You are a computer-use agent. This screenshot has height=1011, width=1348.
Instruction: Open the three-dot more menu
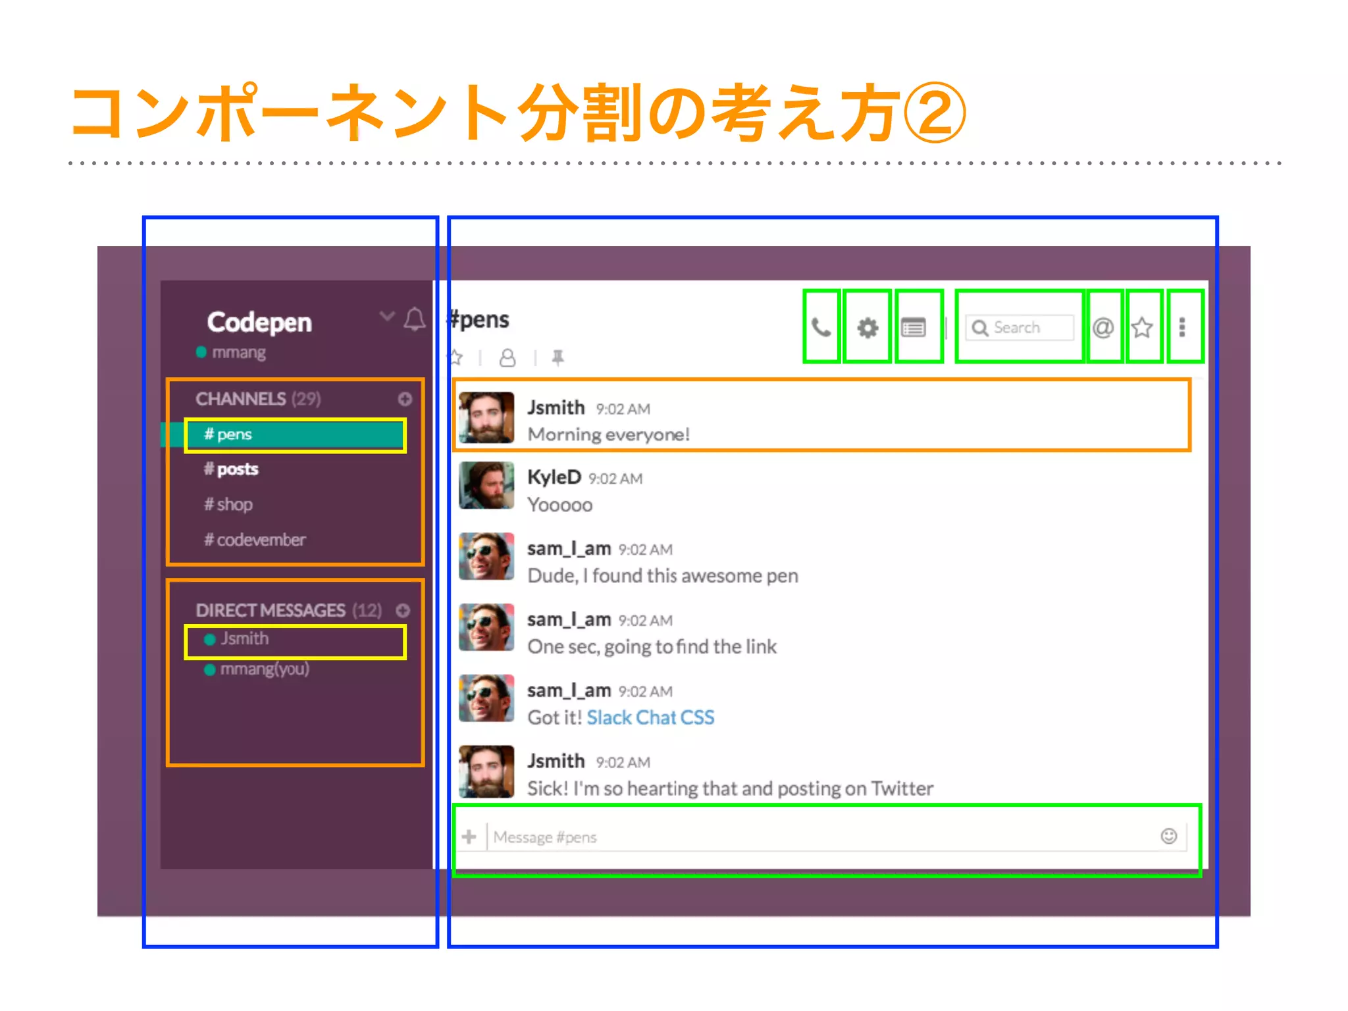(x=1183, y=327)
